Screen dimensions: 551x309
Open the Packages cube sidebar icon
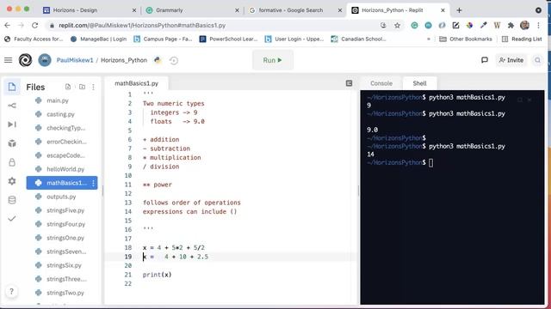point(12,143)
